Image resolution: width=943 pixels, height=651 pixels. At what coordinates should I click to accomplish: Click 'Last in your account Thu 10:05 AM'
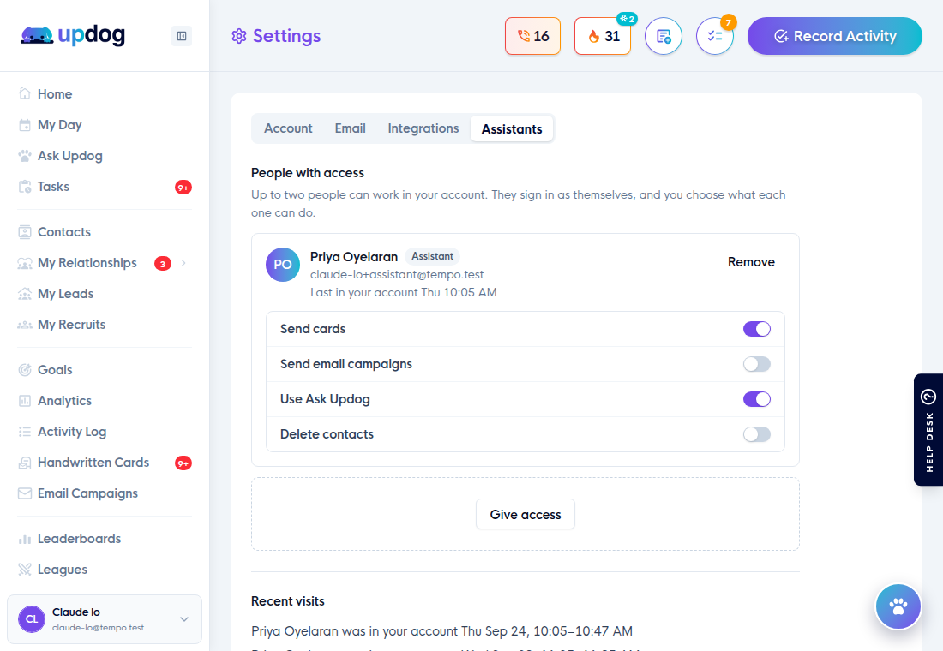tap(404, 292)
